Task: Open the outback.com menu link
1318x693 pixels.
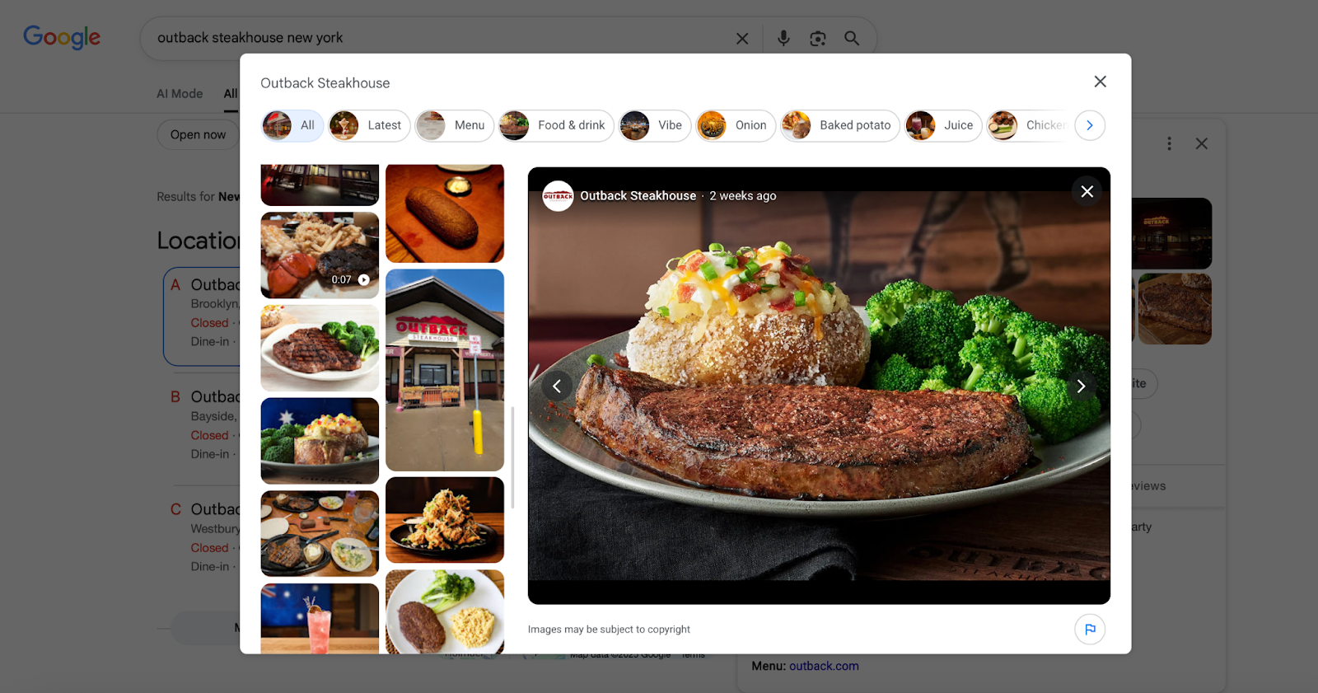Action: tap(824, 666)
